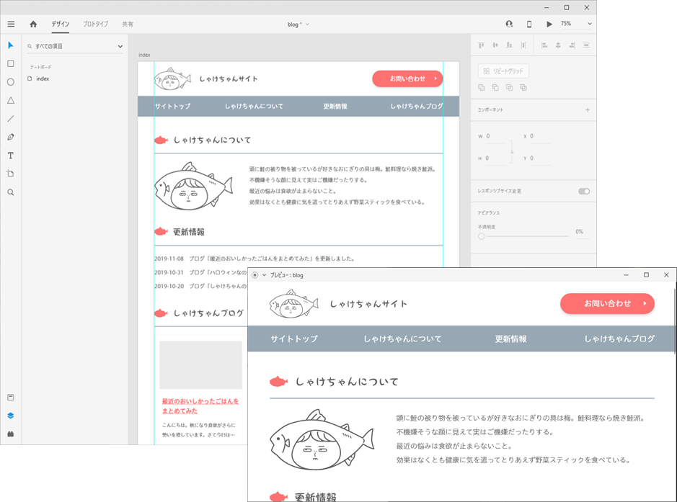Click お問い合わせ button in preview window
The image size is (677, 502).
[x=607, y=303]
